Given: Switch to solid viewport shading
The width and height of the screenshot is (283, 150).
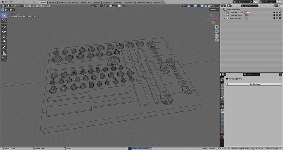Looking at the screenshot, I should point(209,6).
